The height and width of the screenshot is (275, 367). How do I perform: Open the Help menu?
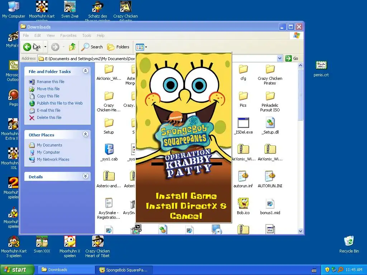click(x=100, y=35)
